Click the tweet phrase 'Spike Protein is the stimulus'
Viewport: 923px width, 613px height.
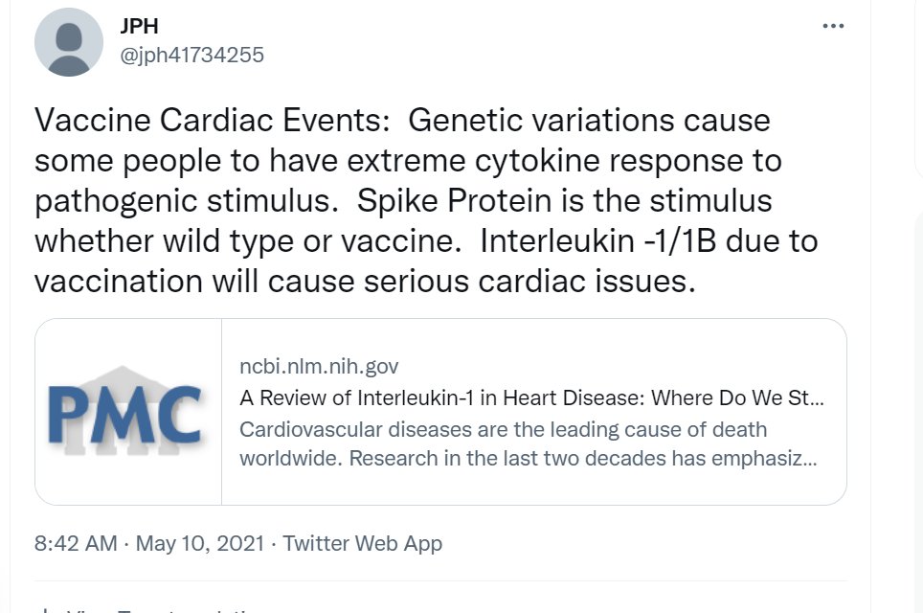565,201
